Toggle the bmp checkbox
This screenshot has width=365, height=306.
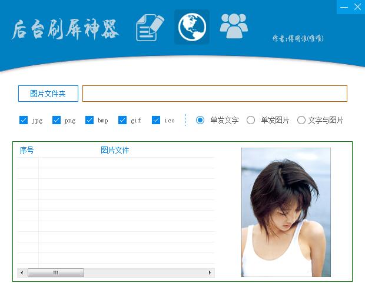[x=89, y=120]
